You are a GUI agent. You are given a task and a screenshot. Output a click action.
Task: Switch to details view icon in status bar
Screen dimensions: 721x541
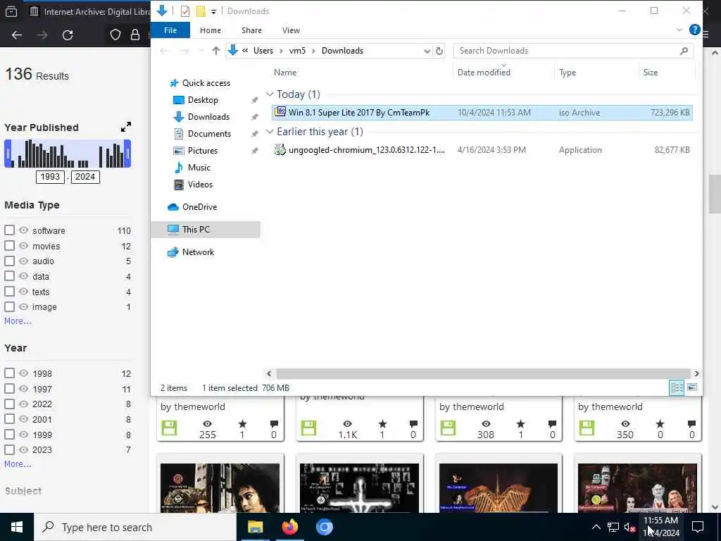pos(677,388)
